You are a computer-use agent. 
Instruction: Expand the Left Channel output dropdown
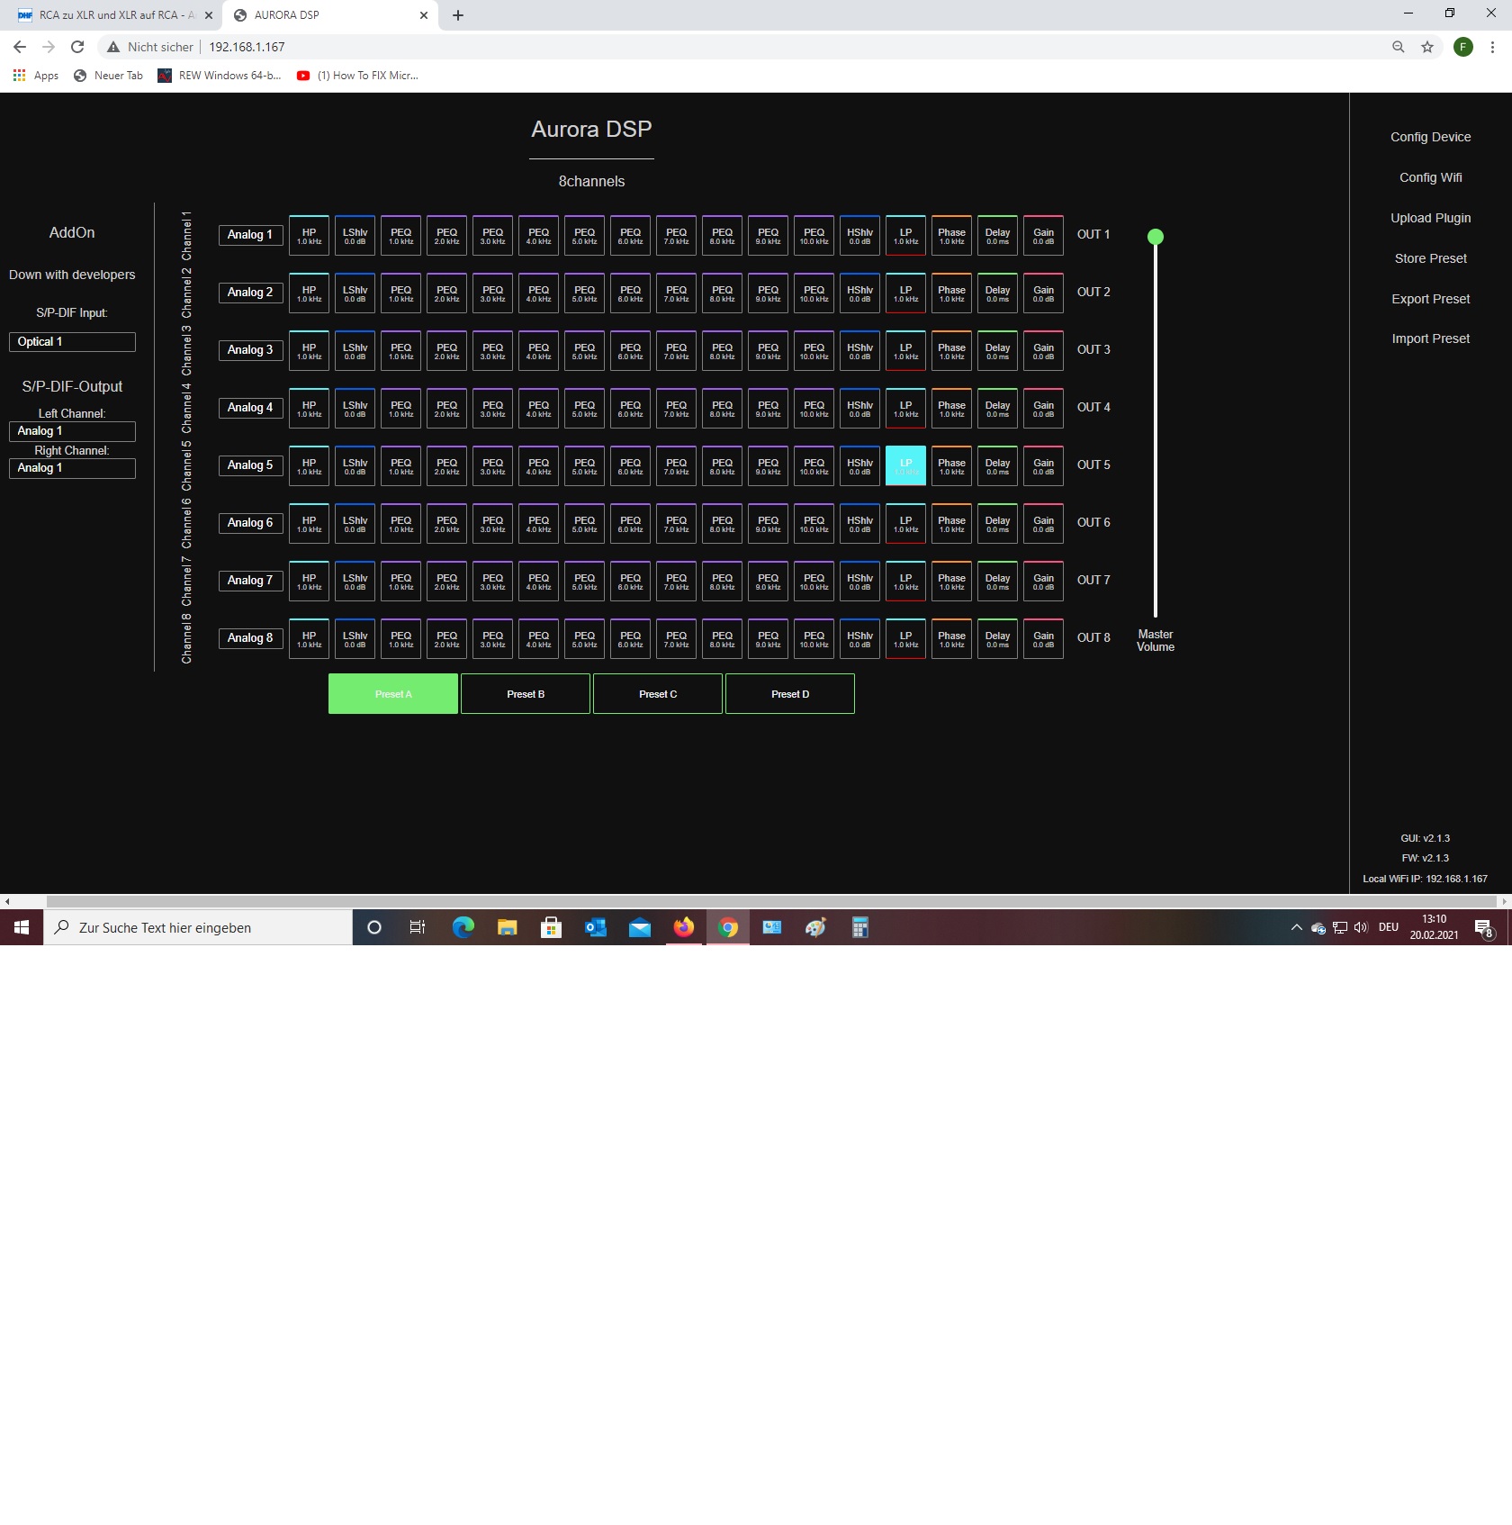pyautogui.click(x=72, y=431)
